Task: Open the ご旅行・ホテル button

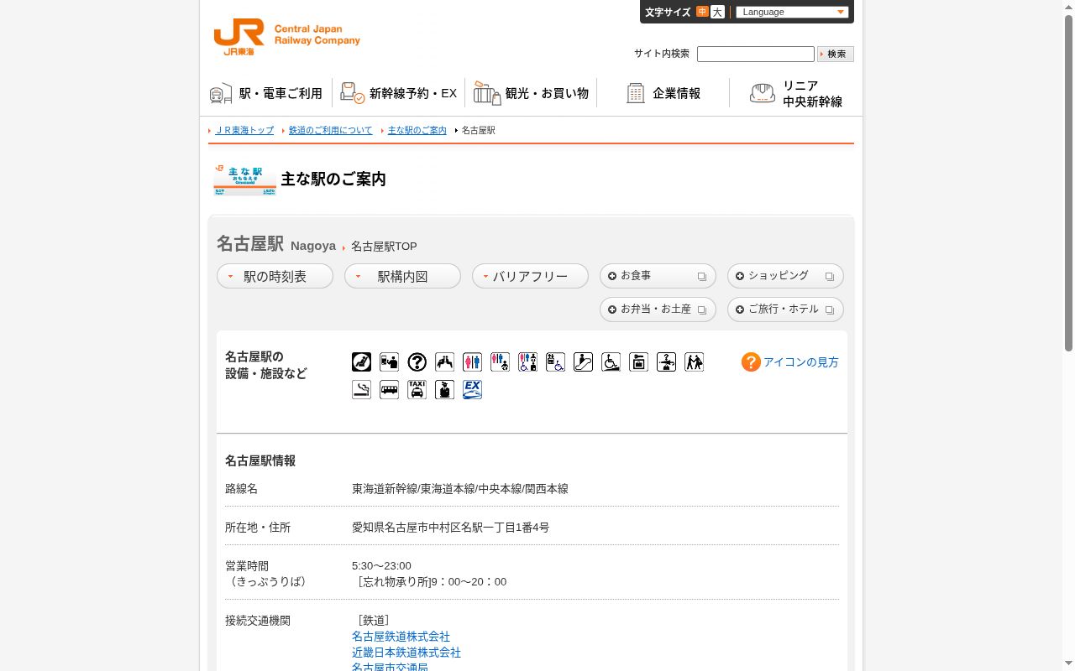Action: click(x=785, y=309)
